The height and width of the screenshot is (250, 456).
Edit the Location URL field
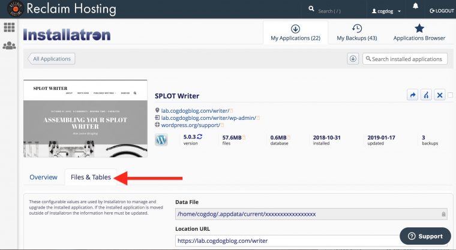coord(311,240)
